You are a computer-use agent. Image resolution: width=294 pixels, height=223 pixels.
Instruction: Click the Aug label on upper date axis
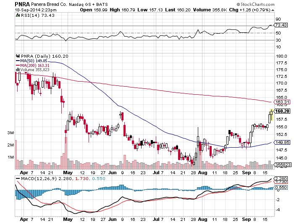pos(203,173)
